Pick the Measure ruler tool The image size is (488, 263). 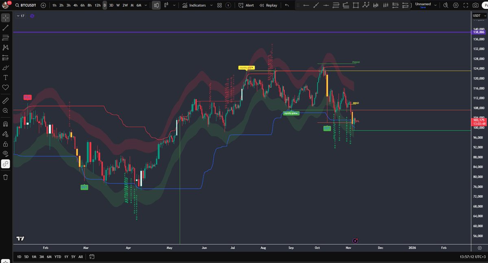[x=5, y=100]
